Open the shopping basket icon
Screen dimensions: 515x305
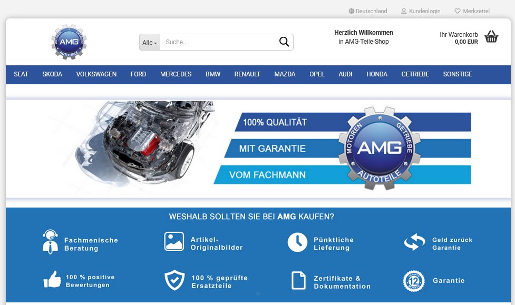coord(491,37)
